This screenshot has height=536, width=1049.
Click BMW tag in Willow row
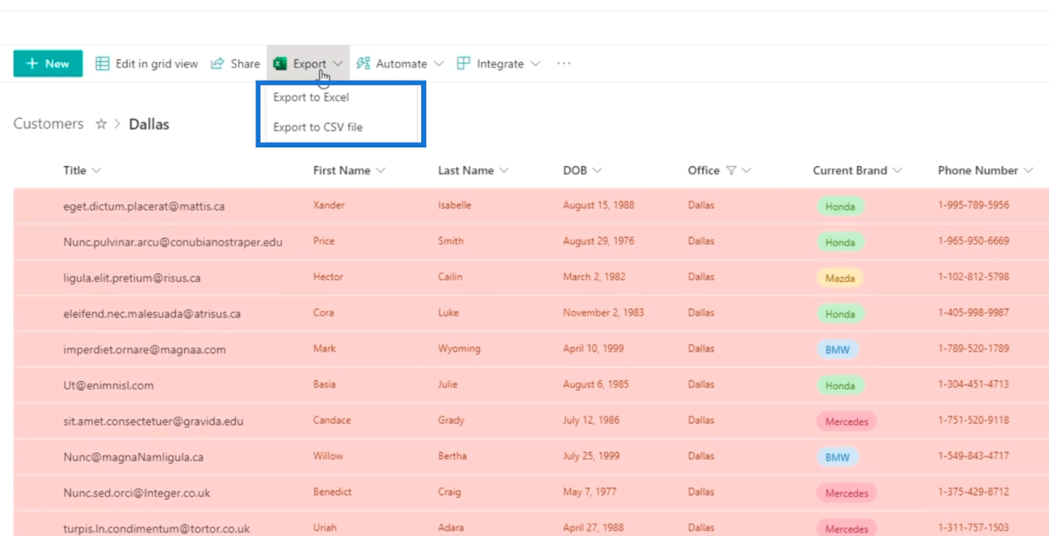coord(837,457)
